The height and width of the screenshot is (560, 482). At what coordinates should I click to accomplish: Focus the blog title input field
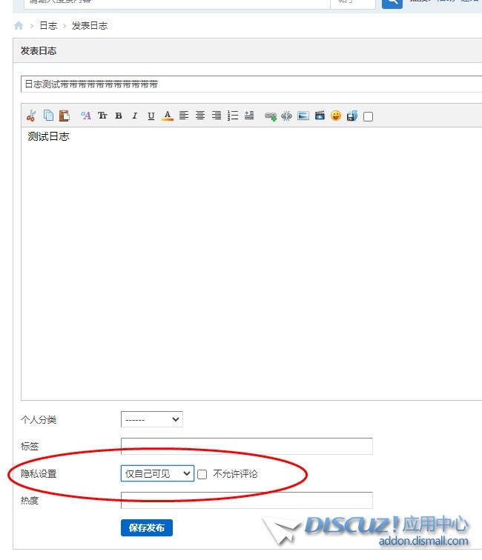[251, 84]
